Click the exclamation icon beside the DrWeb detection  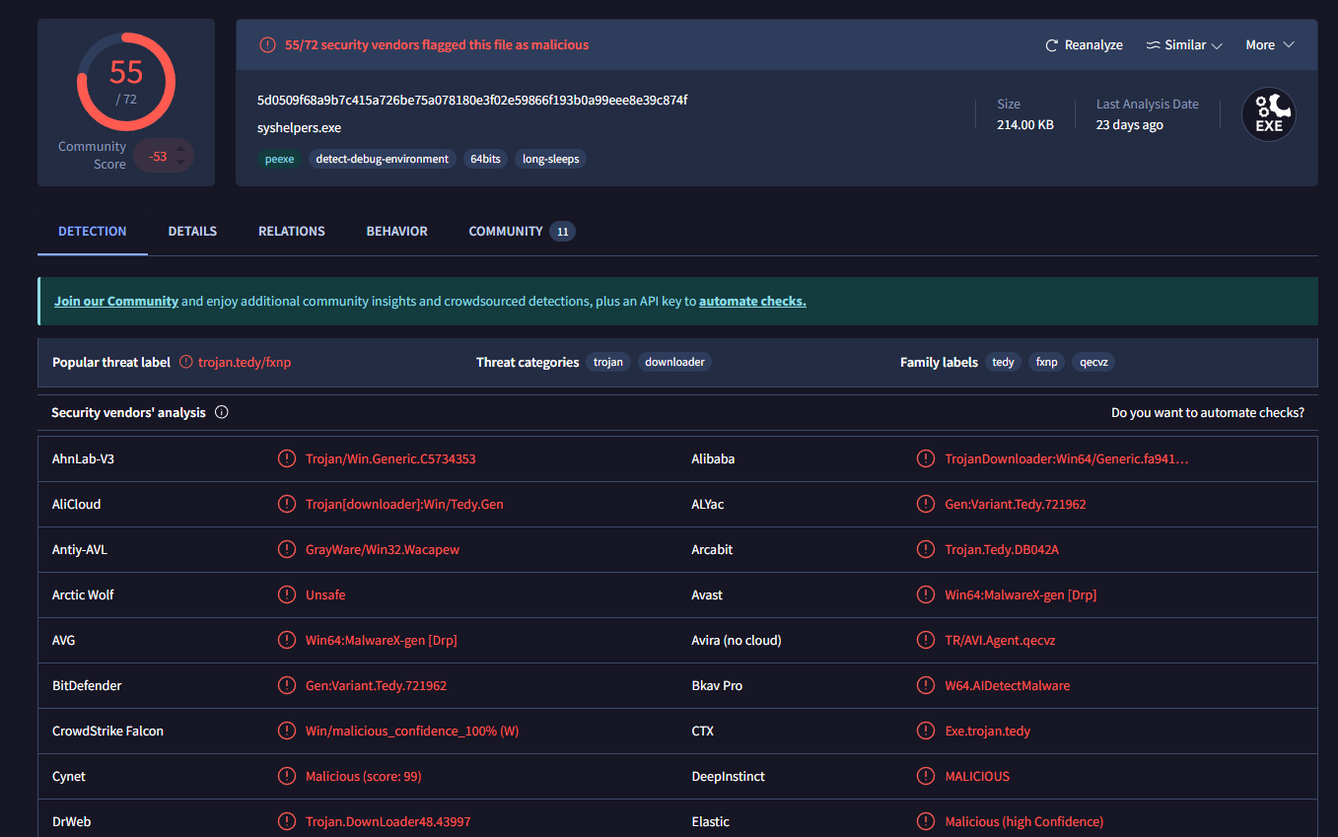pyautogui.click(x=286, y=821)
